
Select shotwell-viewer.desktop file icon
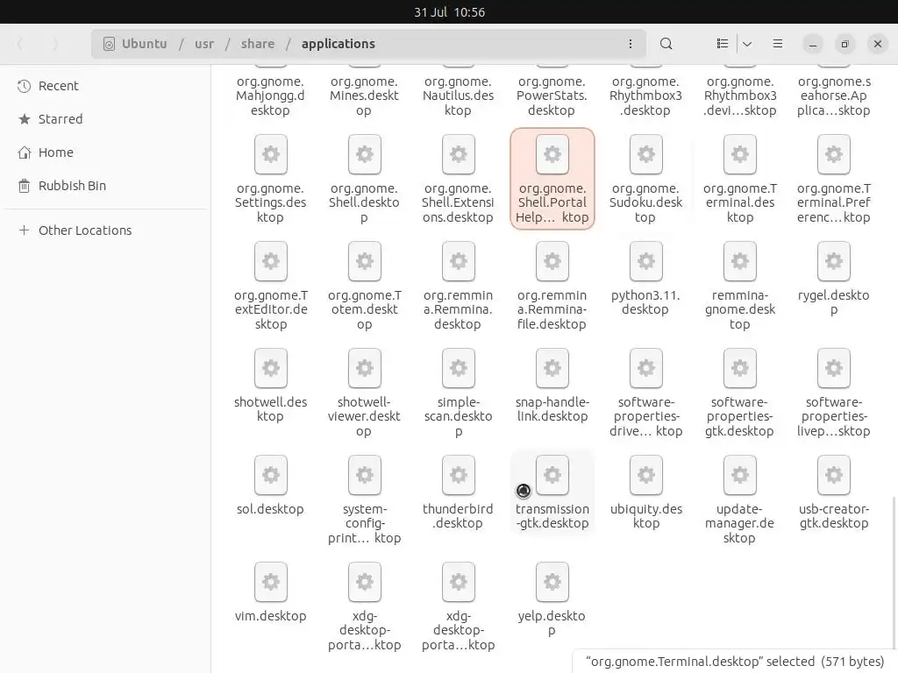pos(365,369)
